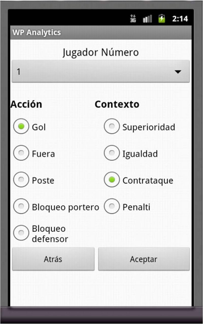Select the Fuera action option
203x324 pixels.
tap(21, 153)
